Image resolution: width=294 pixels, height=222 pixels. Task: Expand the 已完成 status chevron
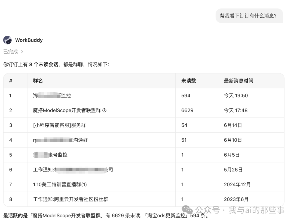(x=22, y=52)
